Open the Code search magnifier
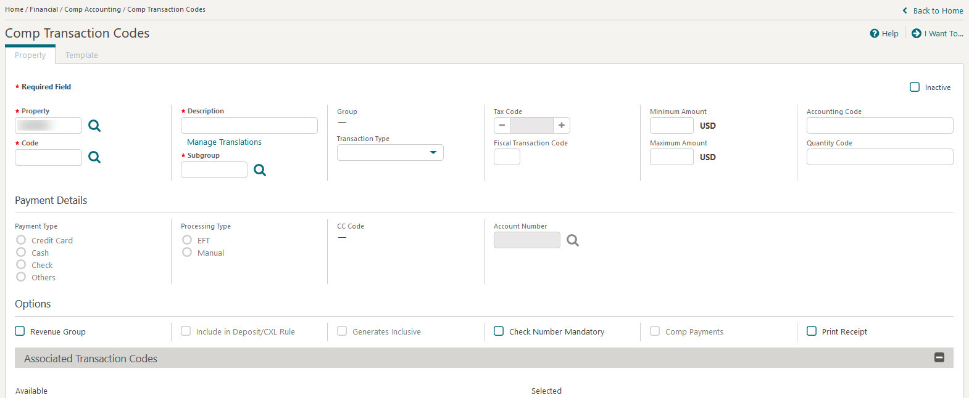The width and height of the screenshot is (969, 398). click(94, 157)
